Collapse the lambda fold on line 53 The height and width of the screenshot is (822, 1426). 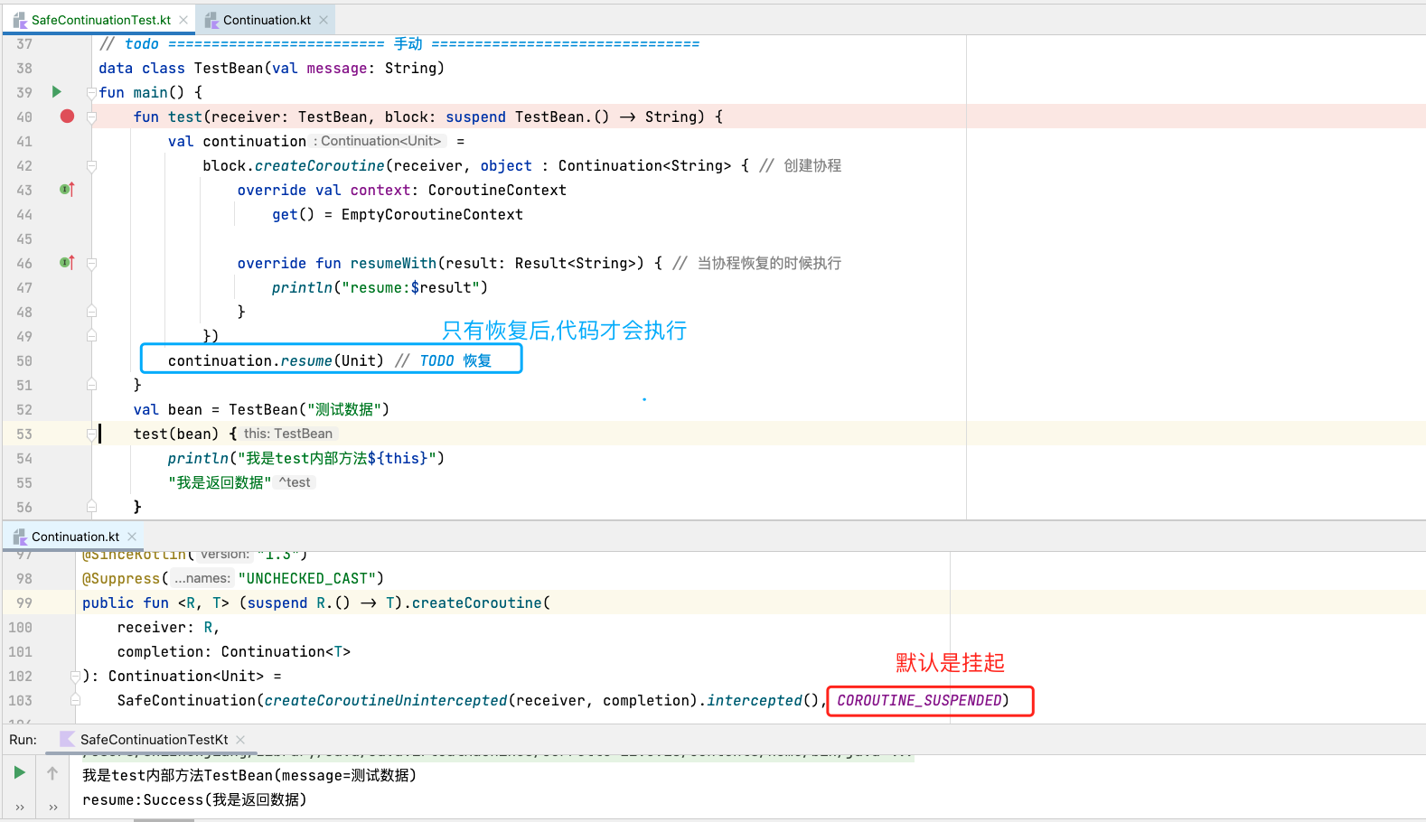pyautogui.click(x=91, y=434)
